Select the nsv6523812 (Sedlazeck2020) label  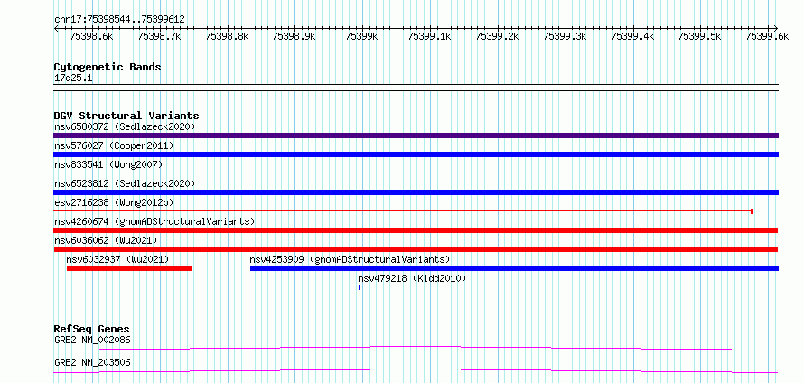tap(125, 183)
